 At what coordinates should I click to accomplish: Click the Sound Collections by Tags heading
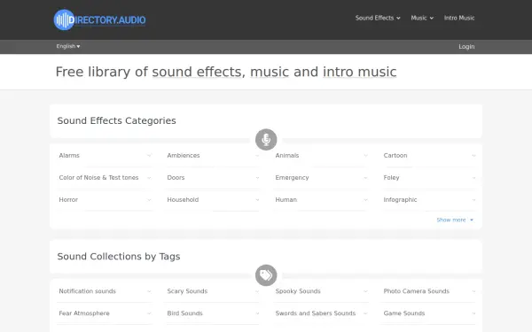(119, 257)
